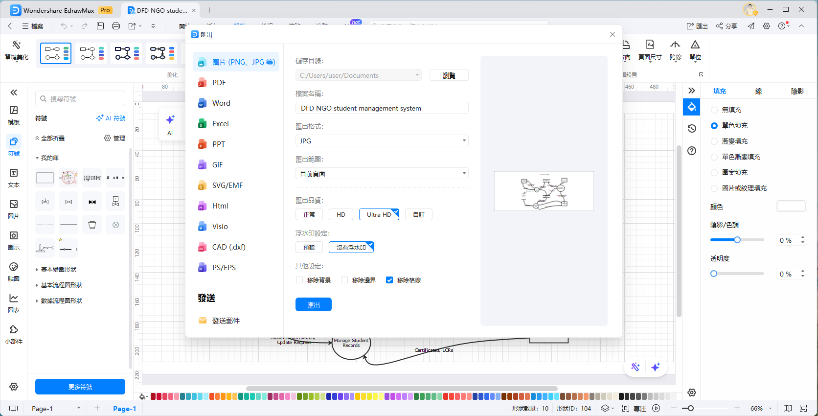Click the AI symbols link
Screen dimensions: 818x416
pyautogui.click(x=111, y=118)
